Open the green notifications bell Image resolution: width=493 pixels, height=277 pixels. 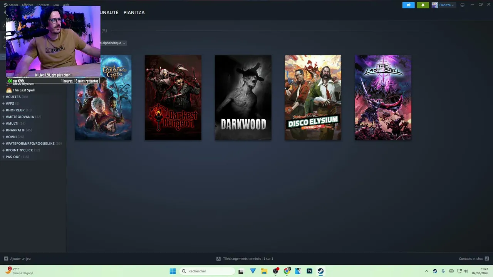pyautogui.click(x=423, y=5)
